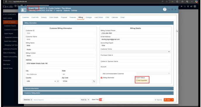Open the Country dropdown arrow

[58, 81]
